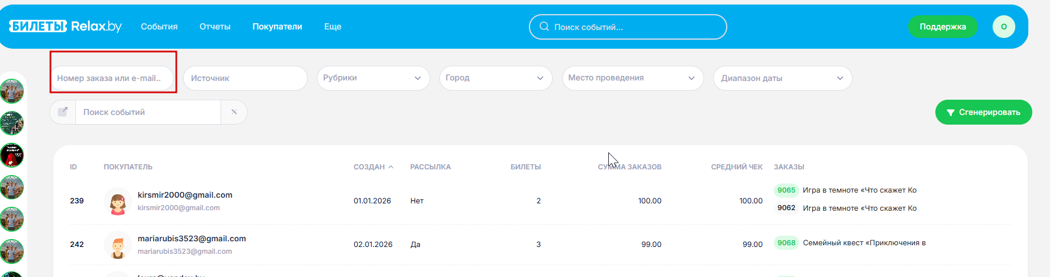Click the avatar of buyer mariarubis3523@gmail.com

tap(118, 245)
